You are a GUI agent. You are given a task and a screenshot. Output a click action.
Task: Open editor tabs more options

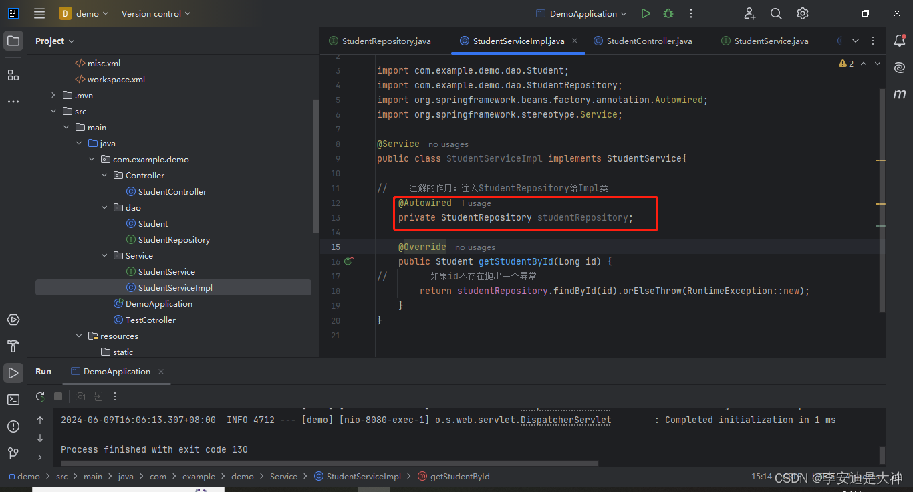[873, 41]
